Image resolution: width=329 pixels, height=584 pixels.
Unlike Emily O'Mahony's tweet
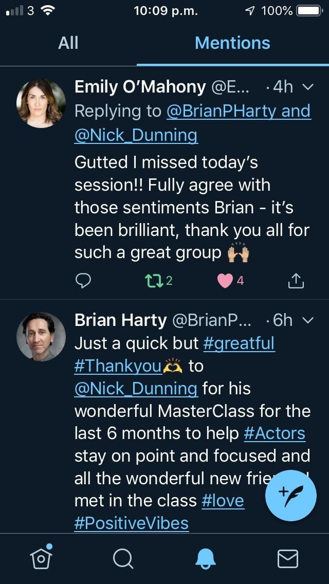[x=225, y=280]
